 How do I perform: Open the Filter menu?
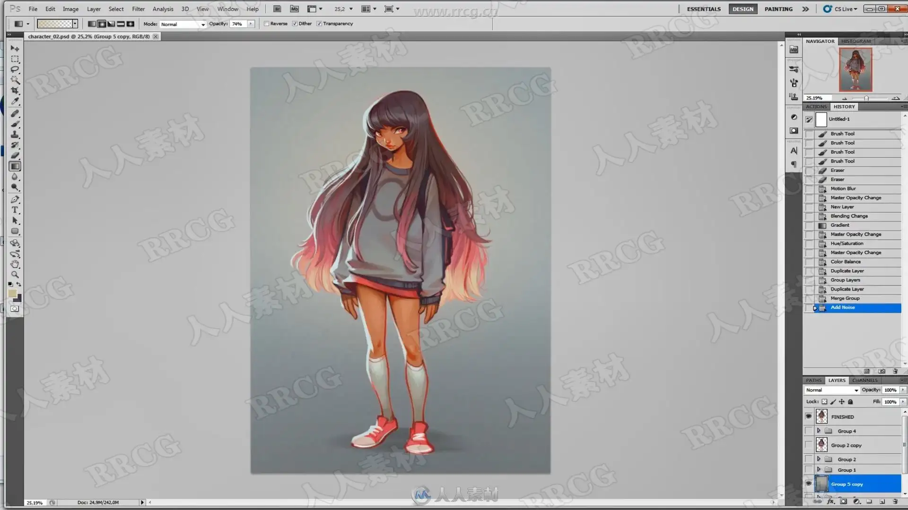tap(138, 9)
